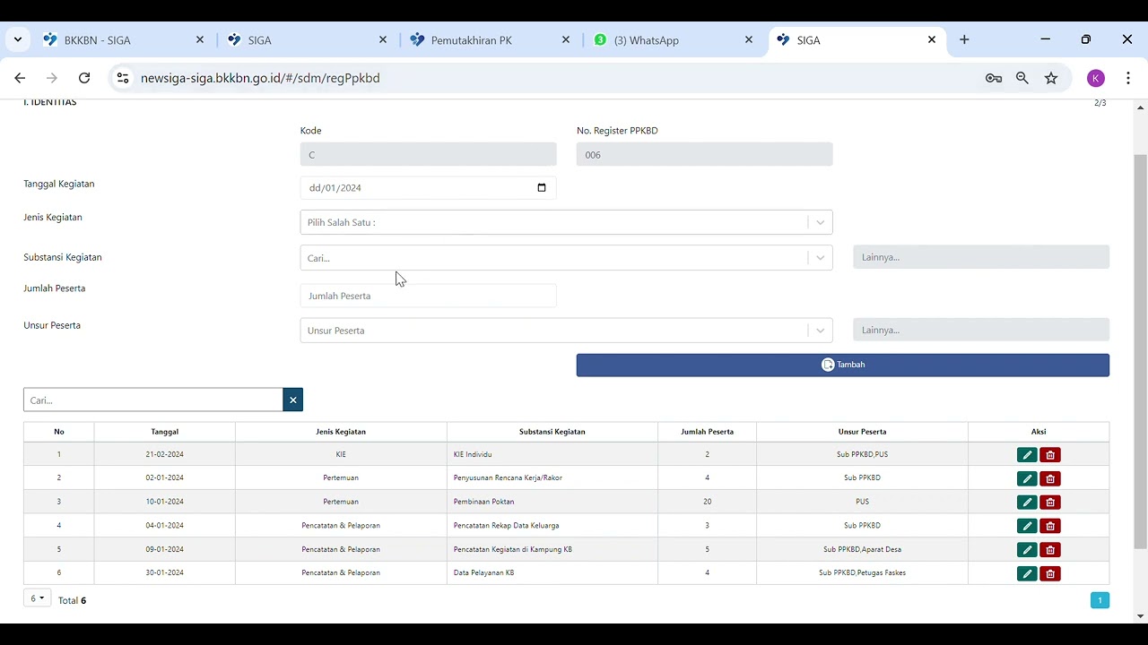Image resolution: width=1148 pixels, height=645 pixels.
Task: Clear the table search with X button
Action: (292, 400)
